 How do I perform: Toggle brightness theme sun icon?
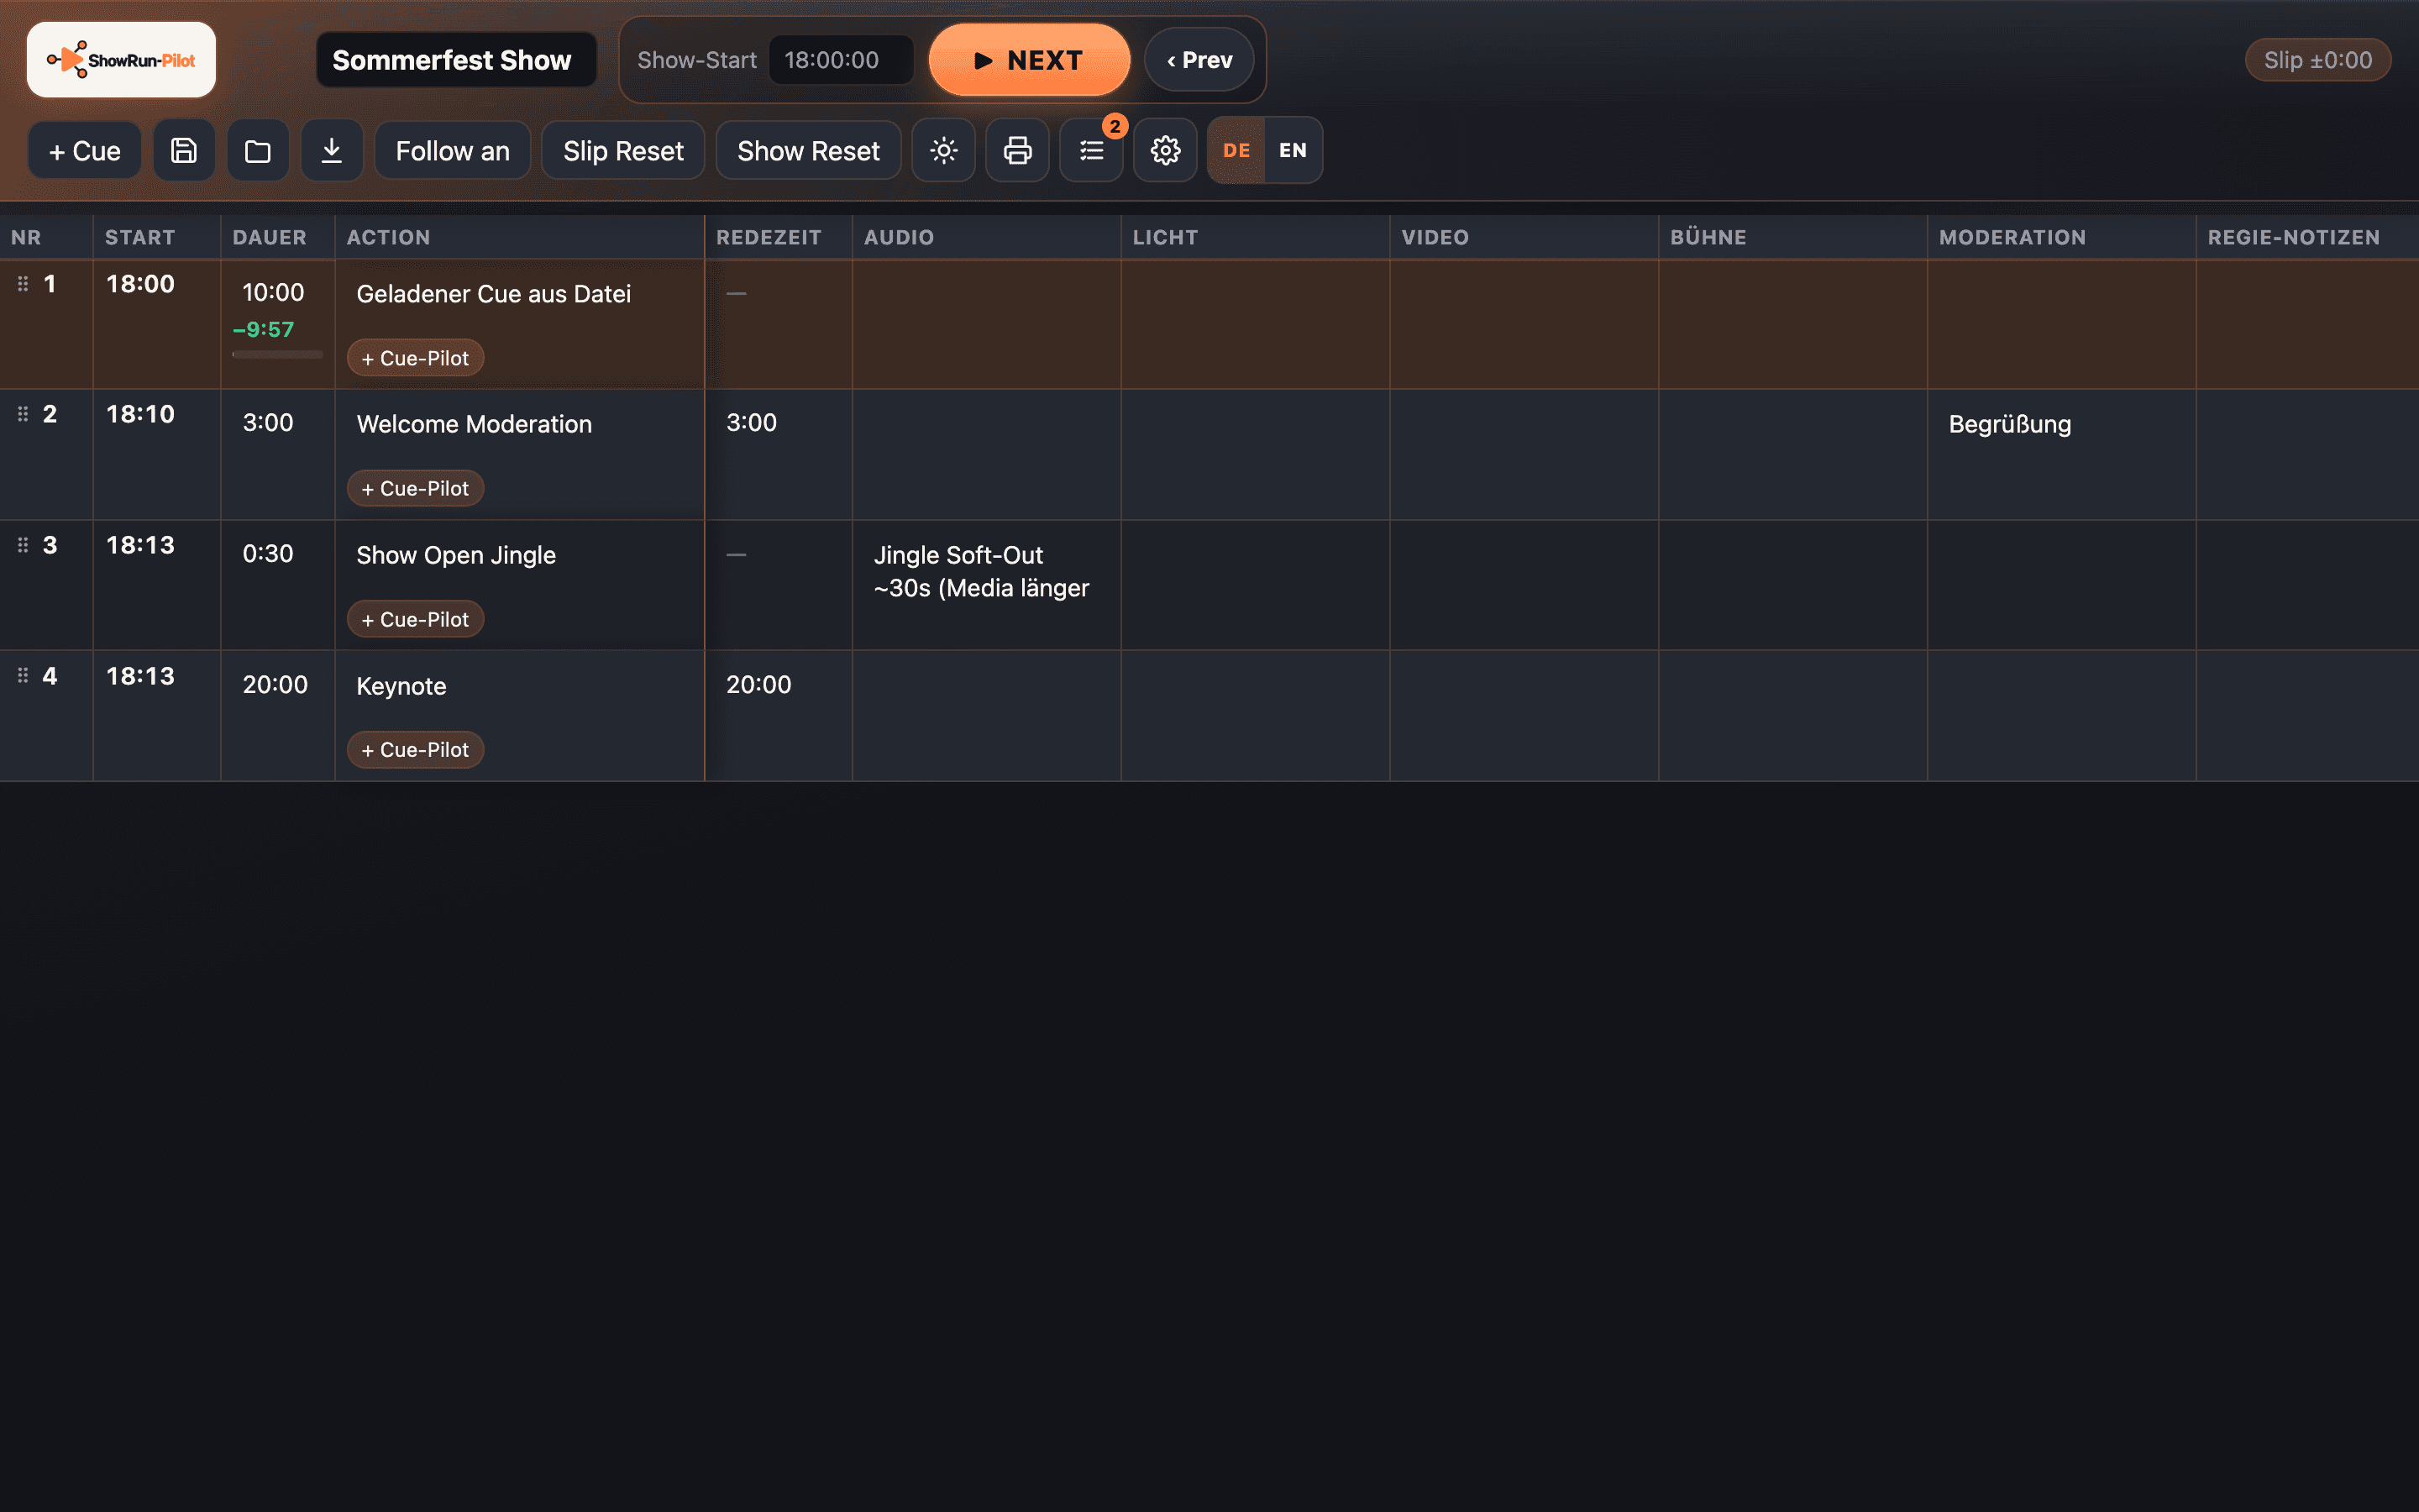(x=943, y=151)
